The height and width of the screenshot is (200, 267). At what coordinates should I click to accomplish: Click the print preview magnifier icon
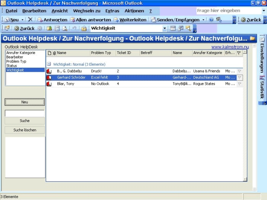pos(65,28)
